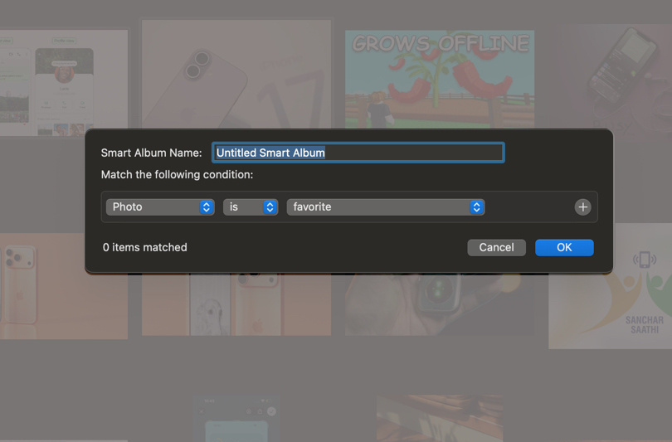Click the 'Match the following condition:' label
Screen dimensions: 672x442
coord(177,175)
